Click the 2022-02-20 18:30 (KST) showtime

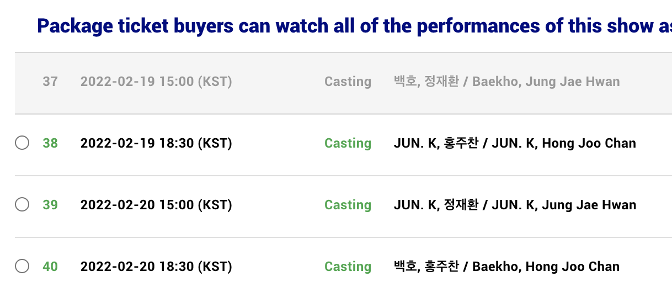(156, 267)
